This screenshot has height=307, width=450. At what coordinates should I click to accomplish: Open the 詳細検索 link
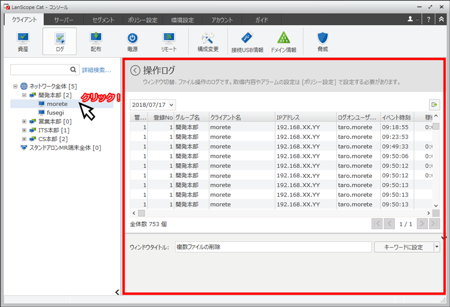(x=96, y=70)
